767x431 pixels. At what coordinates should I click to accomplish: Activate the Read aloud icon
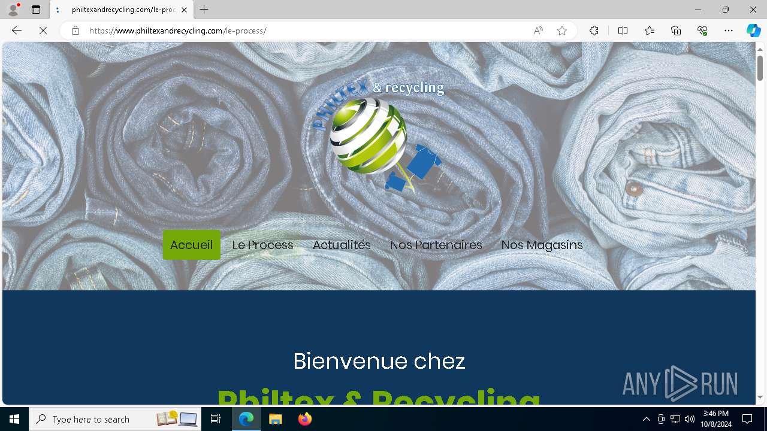click(x=538, y=31)
